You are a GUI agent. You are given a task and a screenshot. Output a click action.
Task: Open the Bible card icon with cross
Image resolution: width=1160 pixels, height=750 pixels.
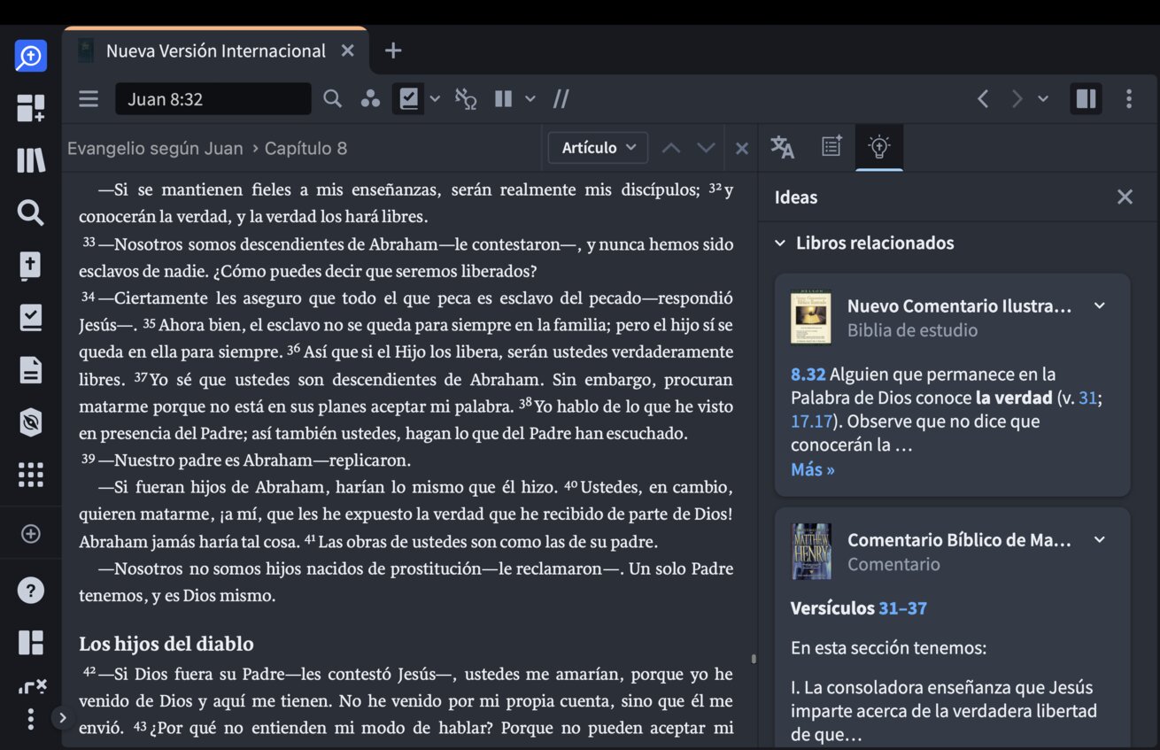point(30,265)
